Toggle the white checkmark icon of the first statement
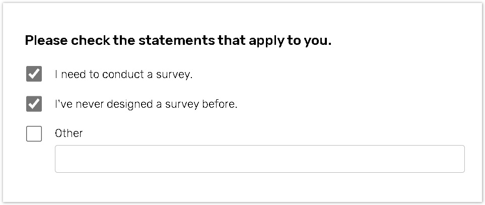 [34, 75]
